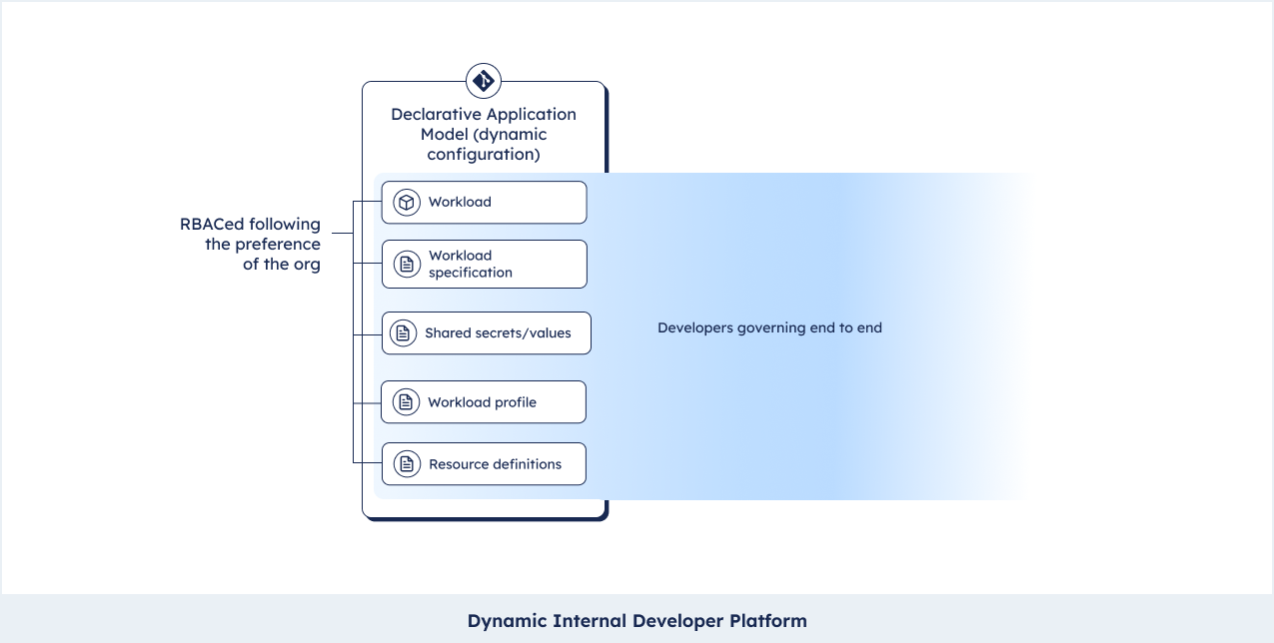Image resolution: width=1274 pixels, height=643 pixels.
Task: Click the Dynamic Internal Developer Platform title
Action: [637, 620]
